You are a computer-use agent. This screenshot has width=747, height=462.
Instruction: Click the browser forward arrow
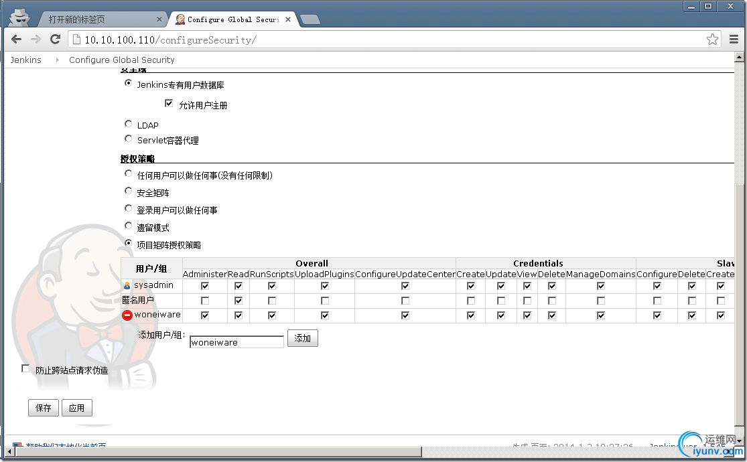pos(36,40)
